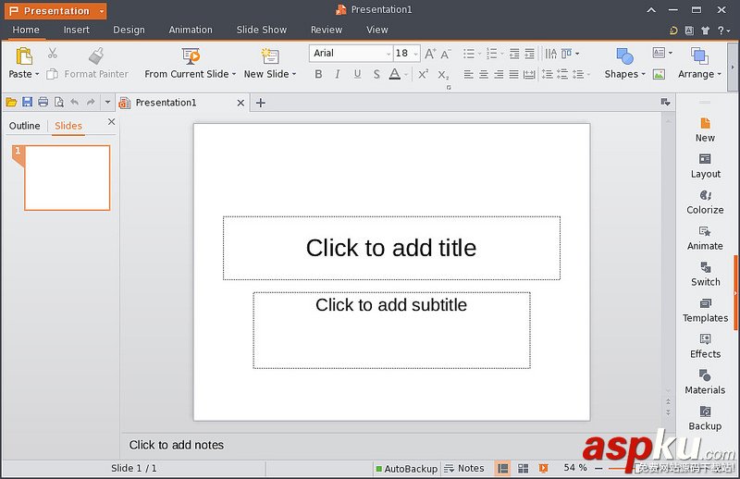Open the font color A swatch

coord(395,74)
